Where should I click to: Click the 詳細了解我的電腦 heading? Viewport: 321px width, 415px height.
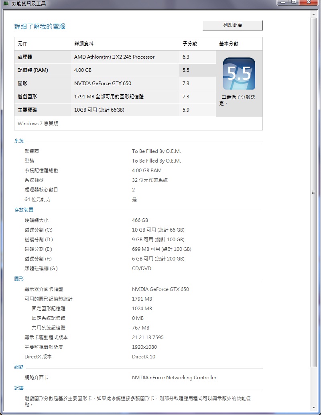(x=40, y=26)
